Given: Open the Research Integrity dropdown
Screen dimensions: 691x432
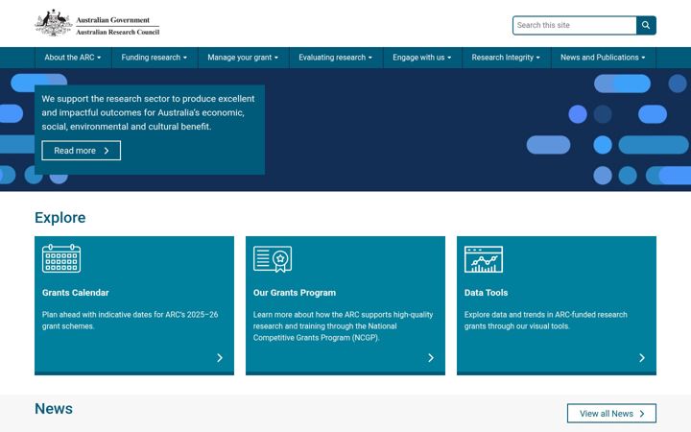Looking at the screenshot, I should (x=506, y=58).
